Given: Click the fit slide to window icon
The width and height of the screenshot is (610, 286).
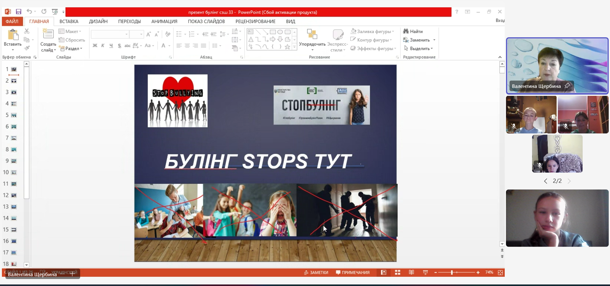Looking at the screenshot, I should point(500,272).
